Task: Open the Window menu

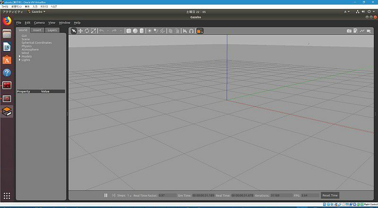Action: click(x=64, y=23)
